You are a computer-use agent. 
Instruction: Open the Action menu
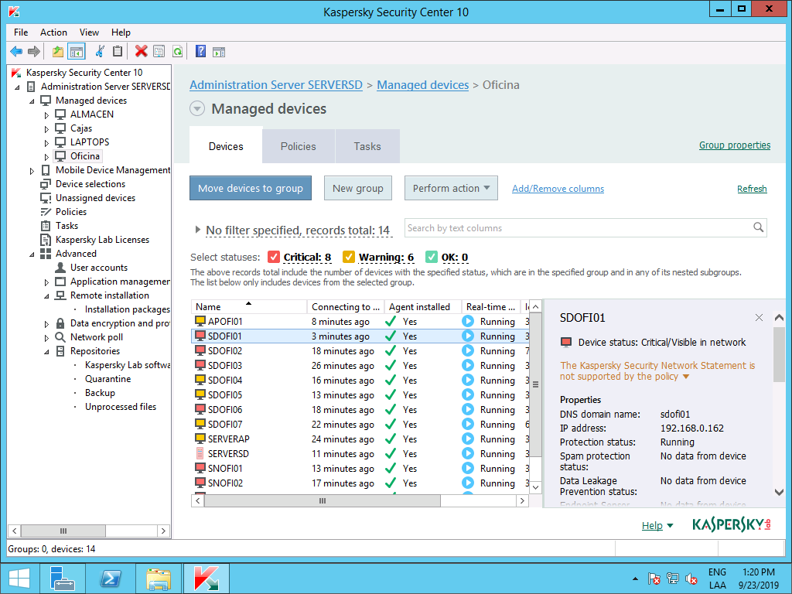pyautogui.click(x=53, y=32)
